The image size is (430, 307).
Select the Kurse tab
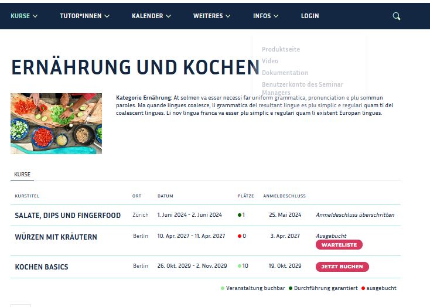click(x=22, y=175)
